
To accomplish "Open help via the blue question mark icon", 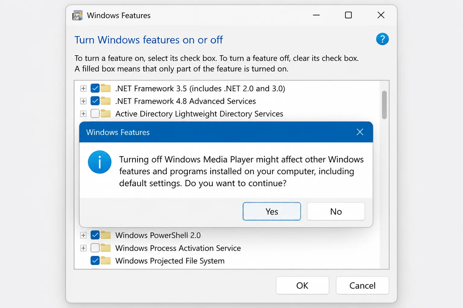I will (382, 39).
